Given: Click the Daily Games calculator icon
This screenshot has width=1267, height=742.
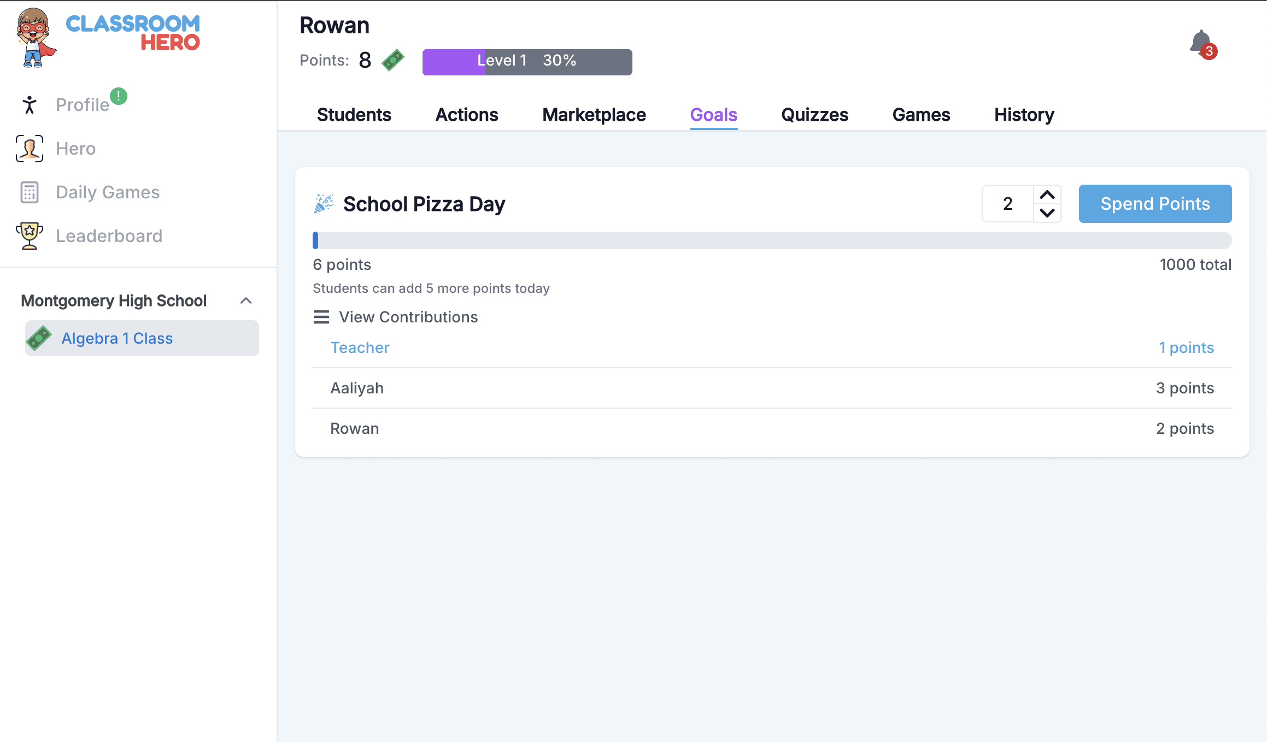Looking at the screenshot, I should [x=30, y=192].
